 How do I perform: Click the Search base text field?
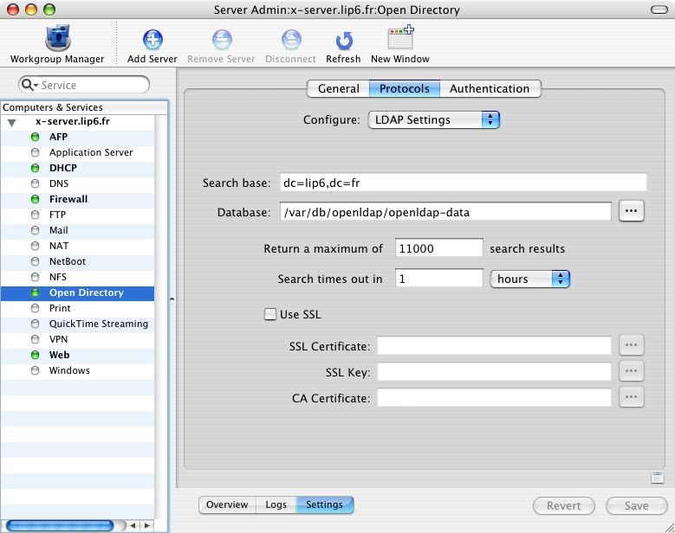coord(462,183)
